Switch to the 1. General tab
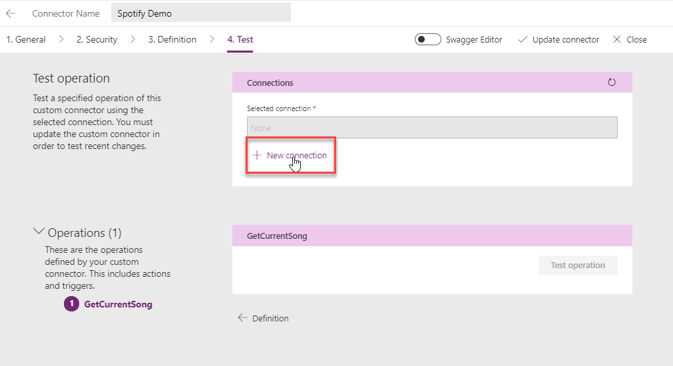This screenshot has height=366, width=673. [x=26, y=39]
